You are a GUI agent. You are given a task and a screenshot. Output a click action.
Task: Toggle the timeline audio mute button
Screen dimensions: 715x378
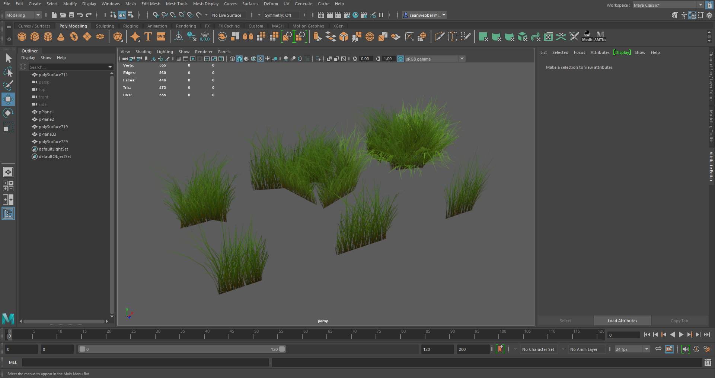686,349
